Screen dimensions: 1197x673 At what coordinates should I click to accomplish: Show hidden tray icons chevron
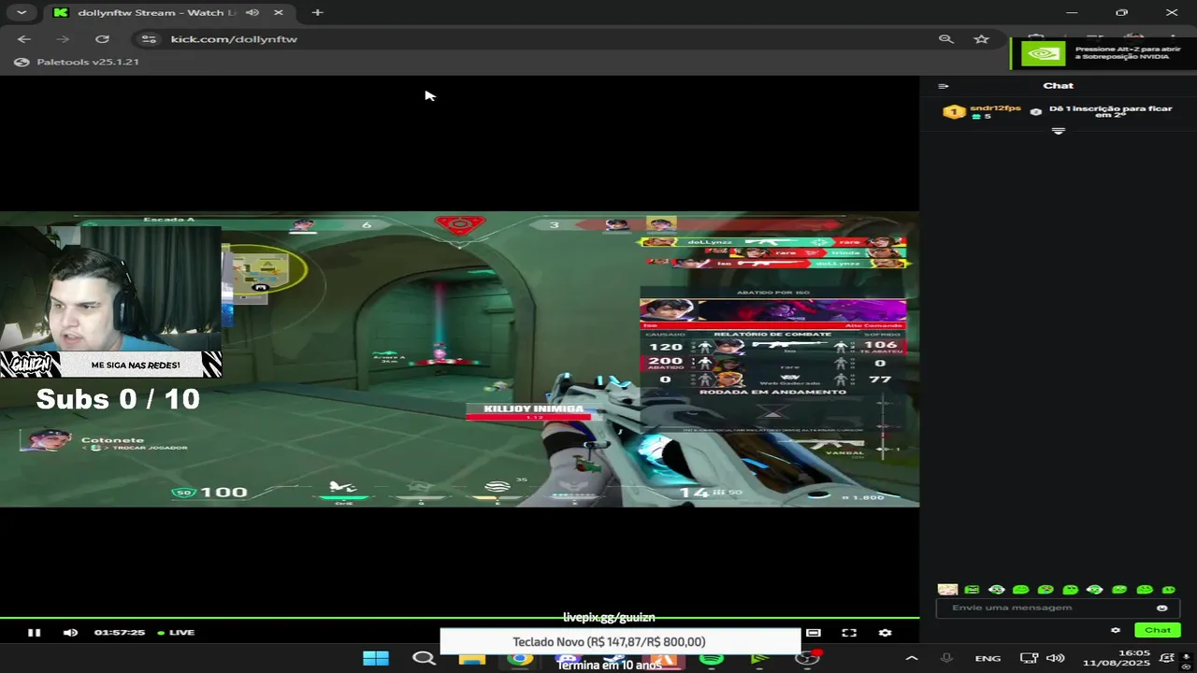911,658
